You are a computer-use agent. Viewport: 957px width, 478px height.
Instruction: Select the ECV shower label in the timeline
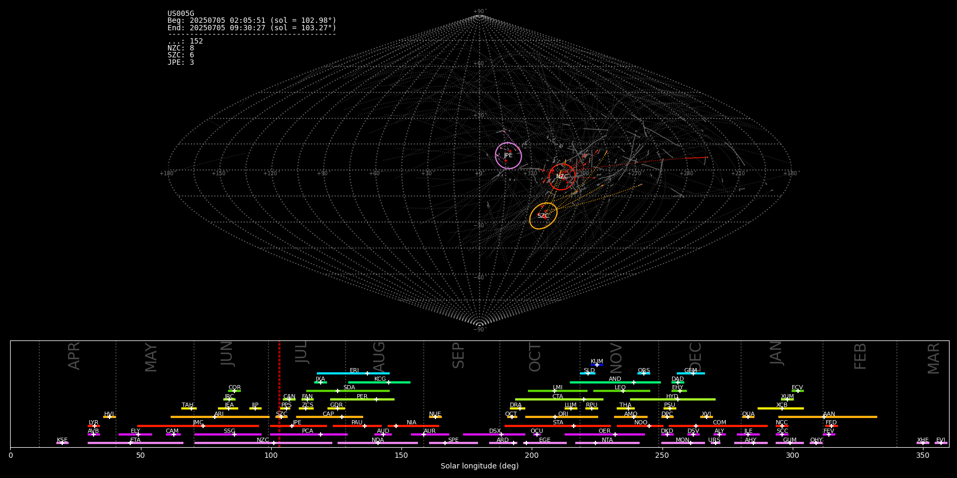(797, 388)
